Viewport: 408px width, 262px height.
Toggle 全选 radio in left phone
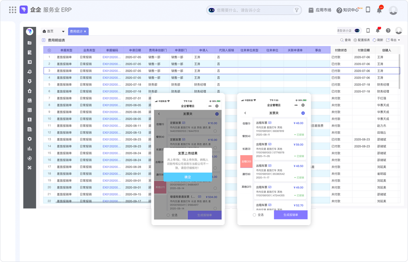click(168, 215)
